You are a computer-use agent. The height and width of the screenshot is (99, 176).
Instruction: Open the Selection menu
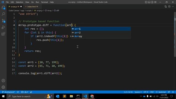coord(20,2)
